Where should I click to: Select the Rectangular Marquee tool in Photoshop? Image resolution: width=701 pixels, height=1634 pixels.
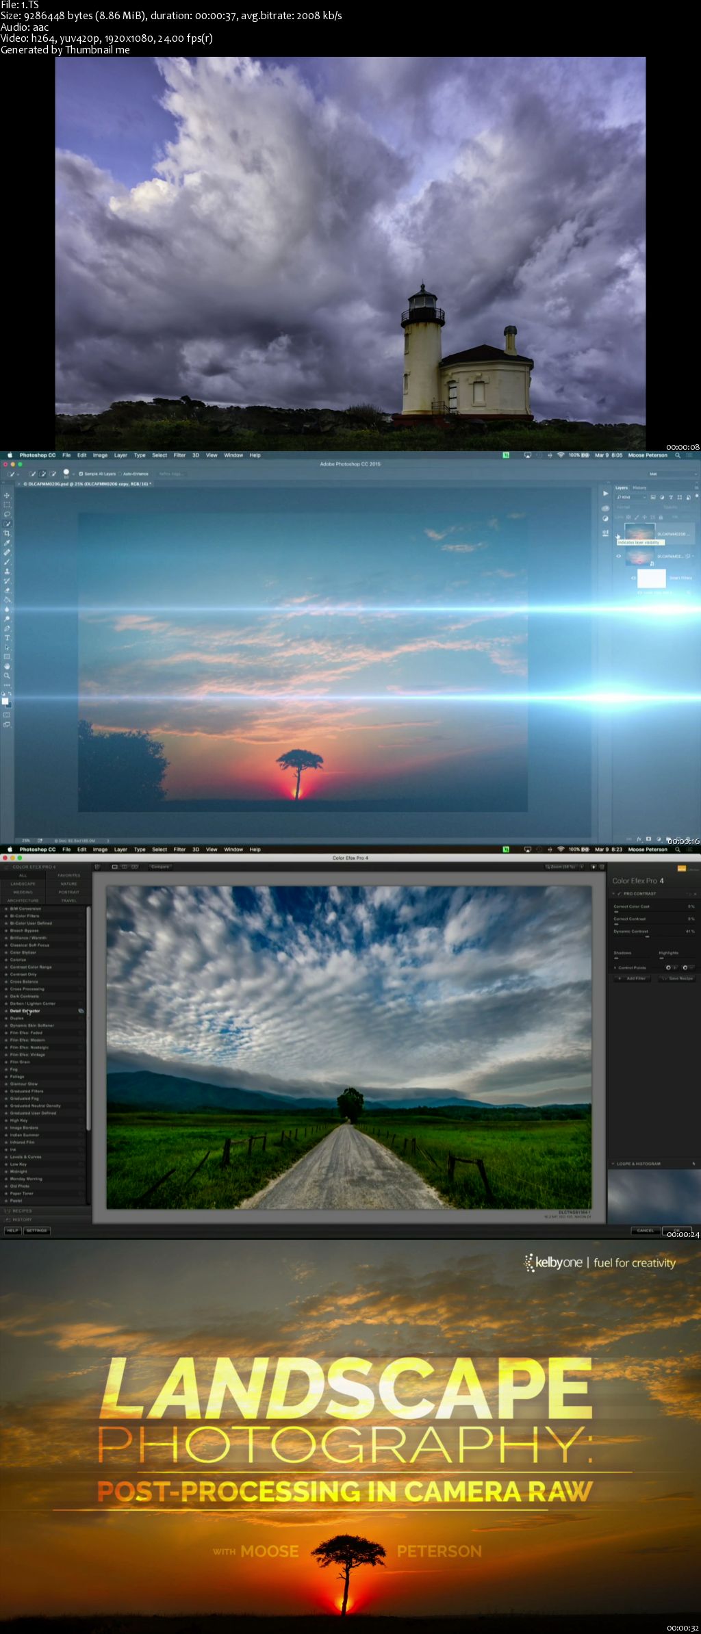point(8,505)
